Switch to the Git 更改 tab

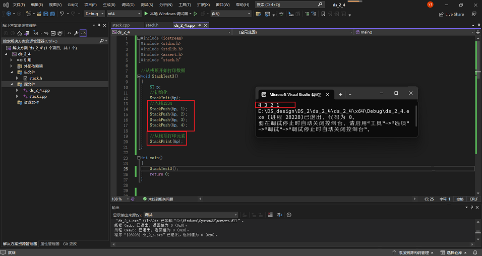70,244
